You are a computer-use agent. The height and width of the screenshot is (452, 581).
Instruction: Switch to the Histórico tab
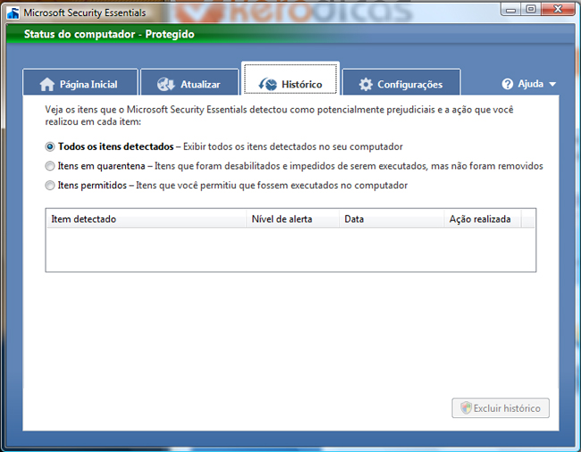coord(290,79)
